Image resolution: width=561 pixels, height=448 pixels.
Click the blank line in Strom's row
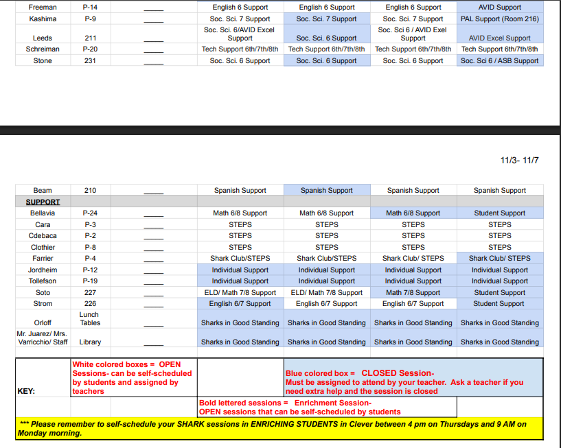[x=153, y=304]
